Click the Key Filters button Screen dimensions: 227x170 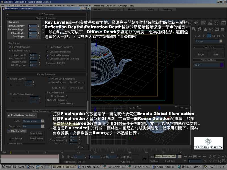click(x=170, y=161)
